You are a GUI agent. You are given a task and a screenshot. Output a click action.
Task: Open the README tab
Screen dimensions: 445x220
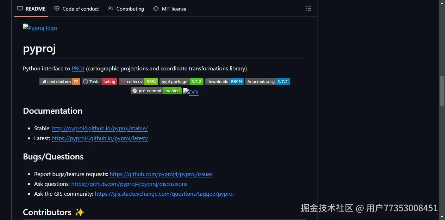pos(31,9)
